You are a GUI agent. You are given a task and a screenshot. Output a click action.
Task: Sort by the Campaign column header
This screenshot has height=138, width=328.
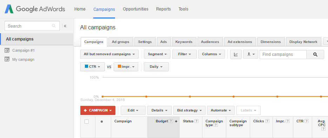coord(123,121)
